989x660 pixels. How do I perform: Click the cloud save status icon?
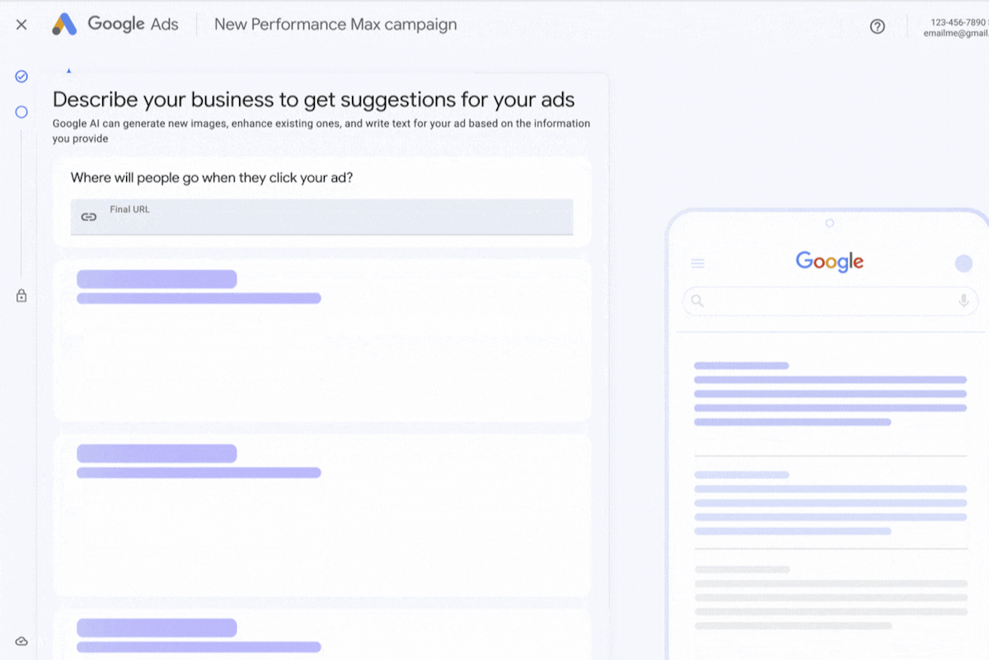coord(21,641)
